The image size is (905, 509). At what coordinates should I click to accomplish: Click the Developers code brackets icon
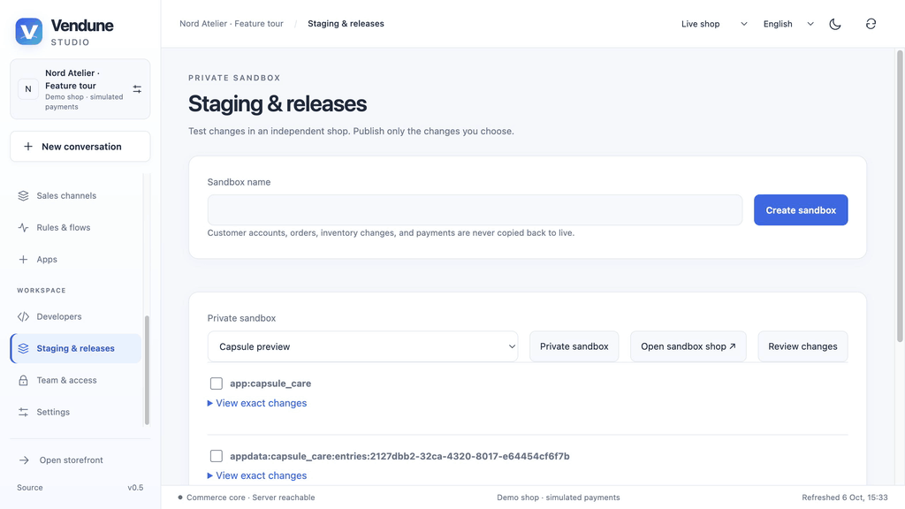[23, 316]
